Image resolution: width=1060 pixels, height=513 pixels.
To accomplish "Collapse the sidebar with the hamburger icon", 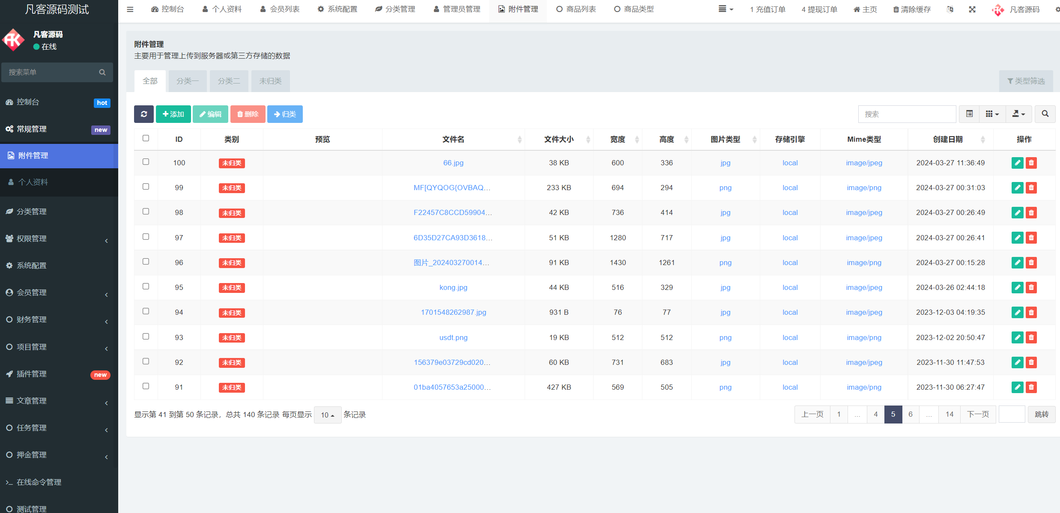I will tap(130, 9).
